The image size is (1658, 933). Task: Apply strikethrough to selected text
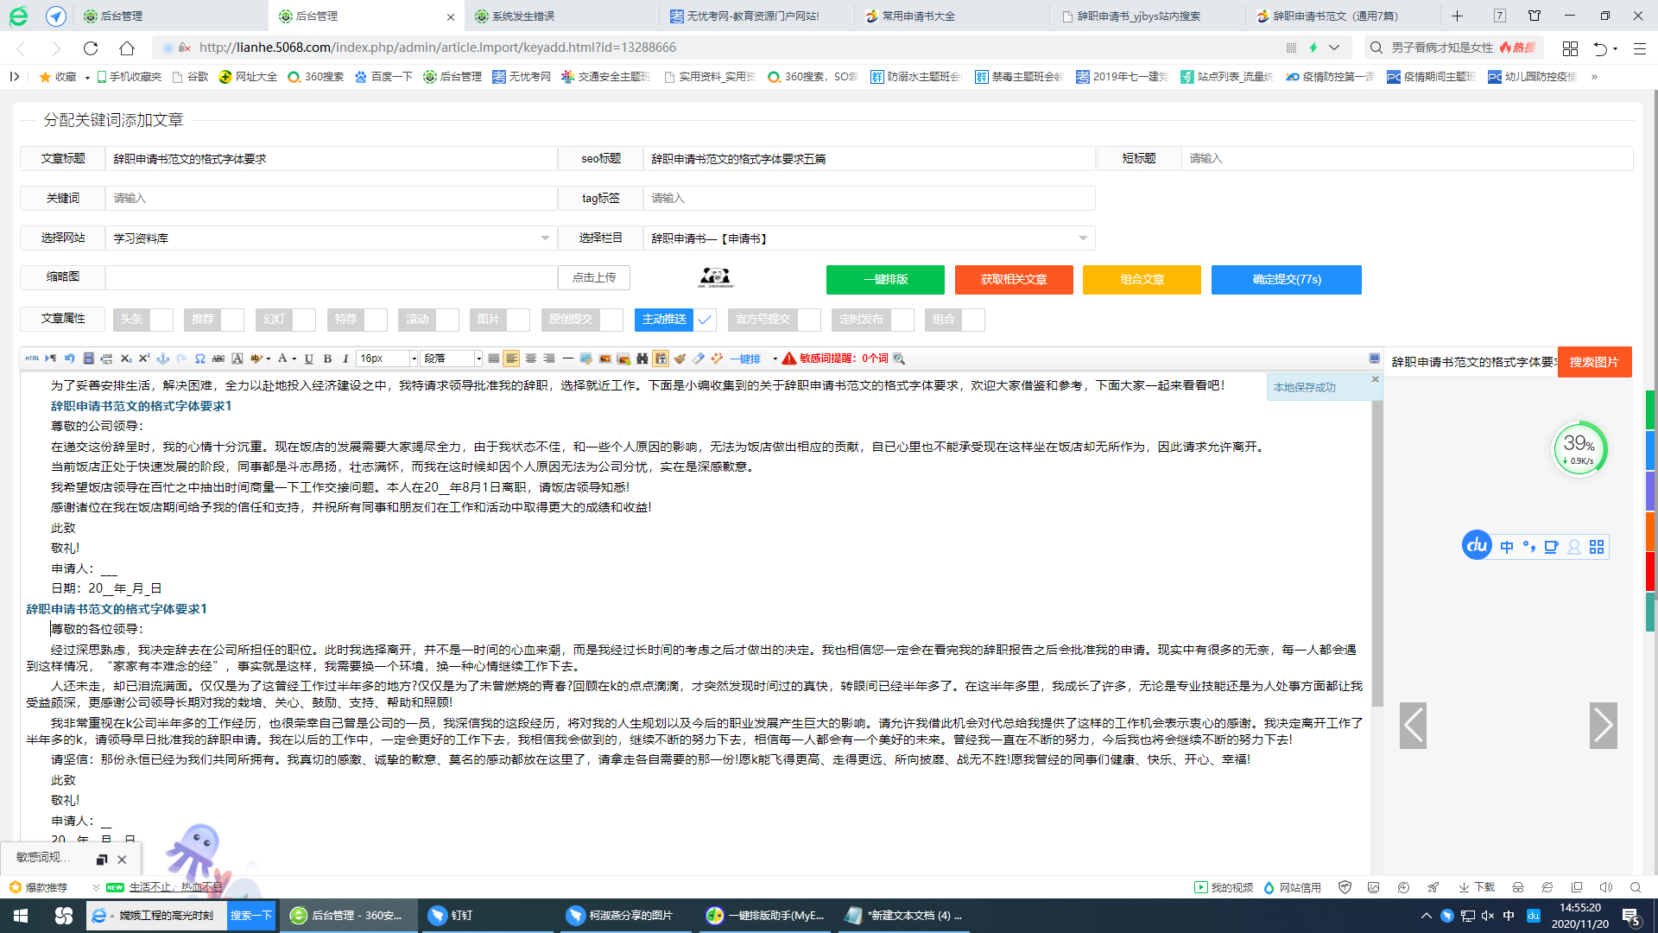tap(219, 358)
